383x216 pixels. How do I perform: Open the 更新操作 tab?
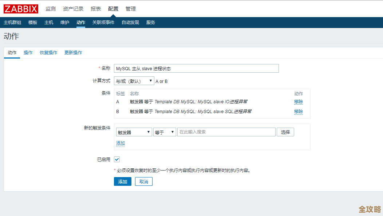(73, 52)
